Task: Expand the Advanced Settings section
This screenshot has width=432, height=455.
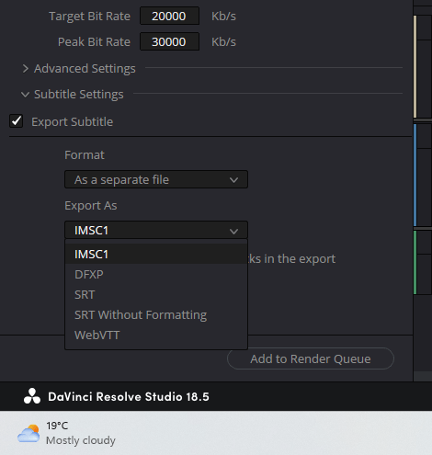Action: (26, 69)
